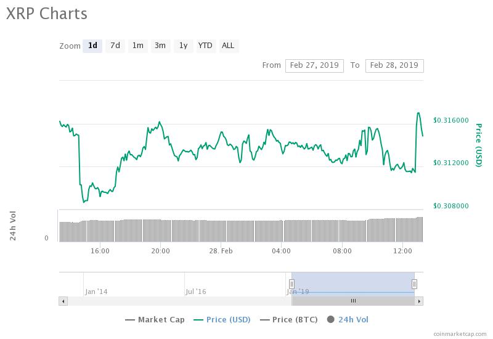Viewport: 493px width, 339px height.
Task: Toggle Price (BTC) series in legend
Action: [x=289, y=320]
